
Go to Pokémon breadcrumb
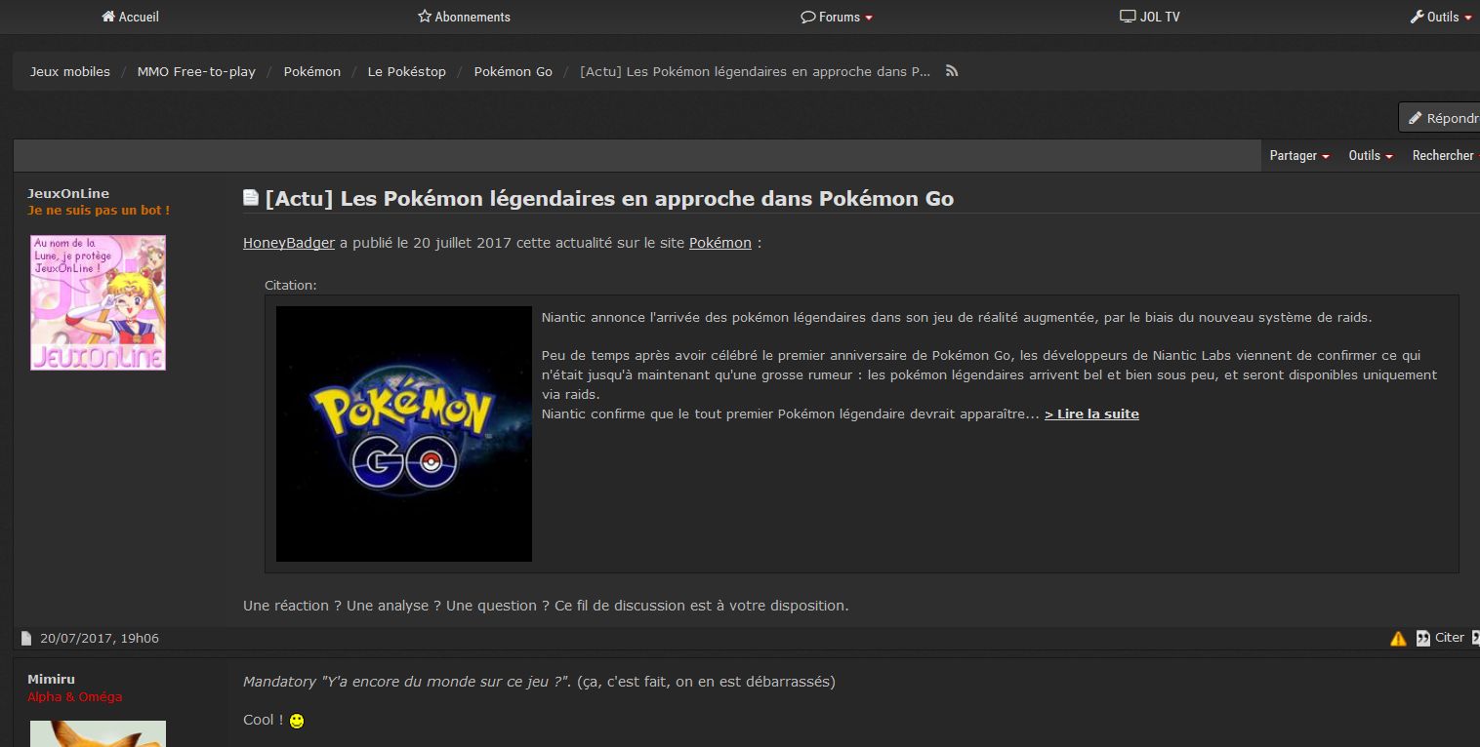point(312,71)
